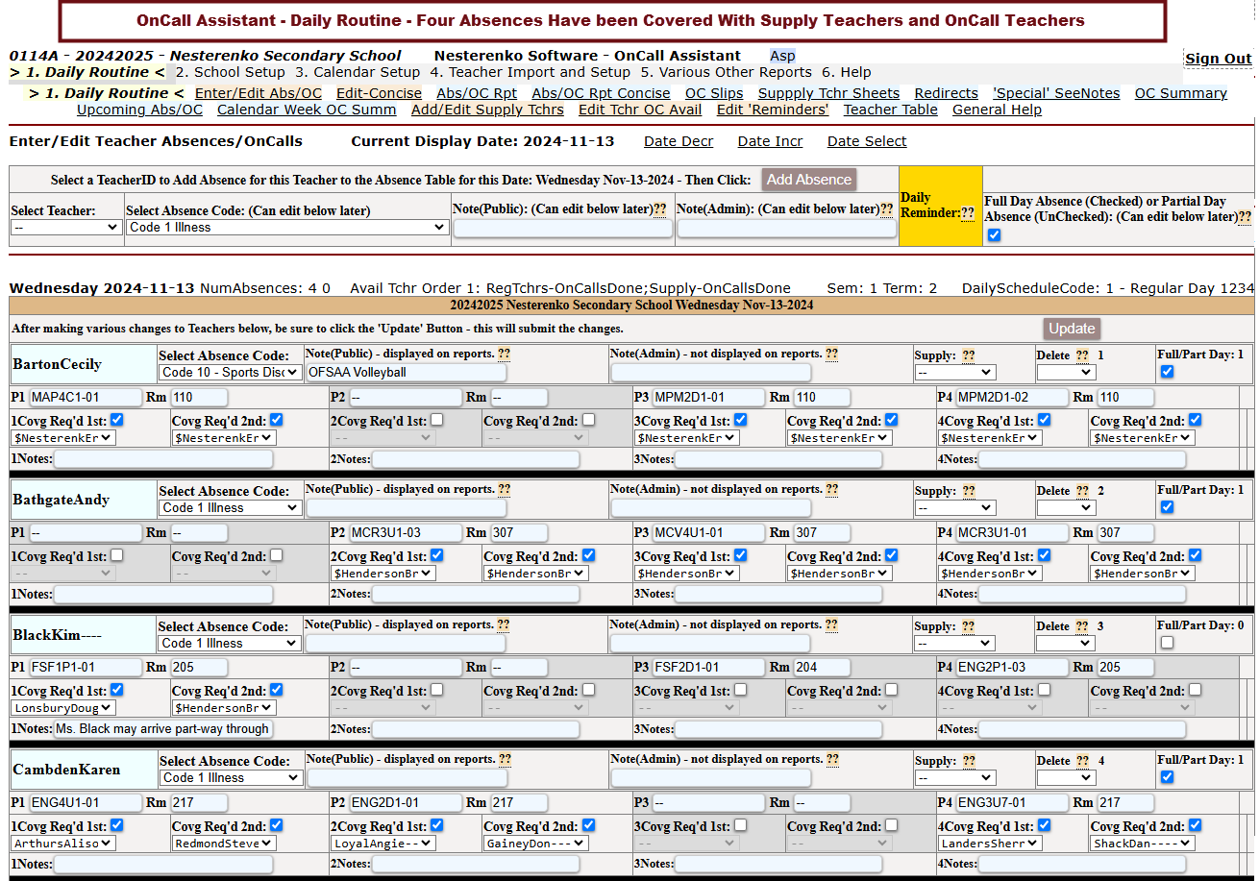Click the Sign Out link

(x=1218, y=59)
